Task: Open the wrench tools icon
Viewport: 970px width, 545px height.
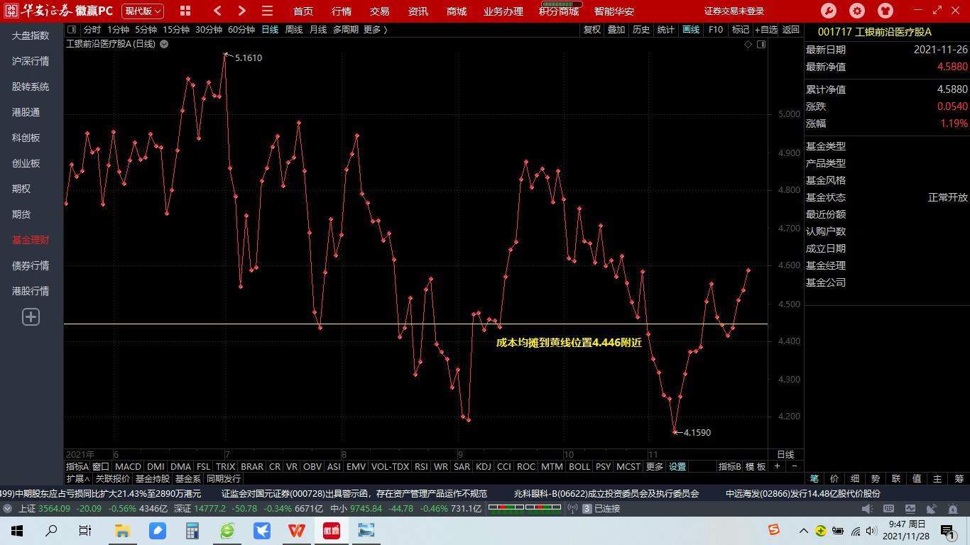Action: click(829, 11)
